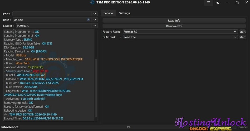This screenshot has width=250, height=131.
Task: Click Sending Programmer 1 OK line
Action: tap(21, 32)
